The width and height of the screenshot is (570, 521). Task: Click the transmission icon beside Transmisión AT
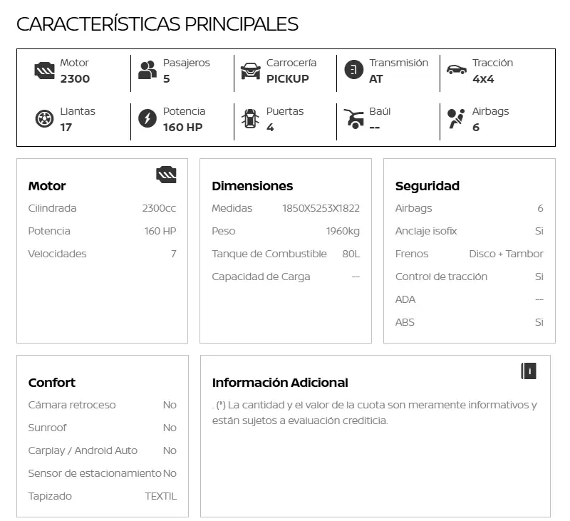[353, 70]
